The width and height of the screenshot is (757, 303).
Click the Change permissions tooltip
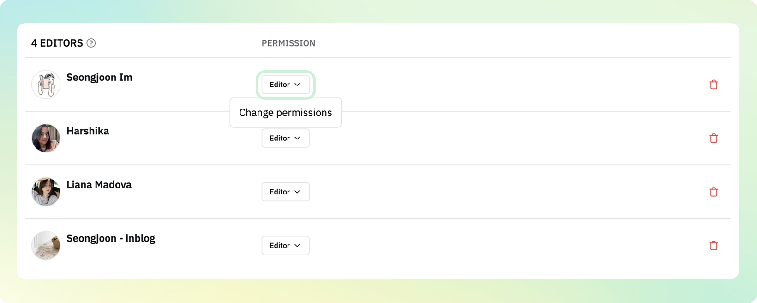285,113
